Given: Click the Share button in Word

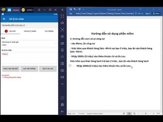Looking at the screenshot, I should pos(156,14).
